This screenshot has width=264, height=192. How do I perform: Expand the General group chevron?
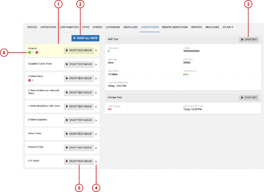(x=96, y=51)
